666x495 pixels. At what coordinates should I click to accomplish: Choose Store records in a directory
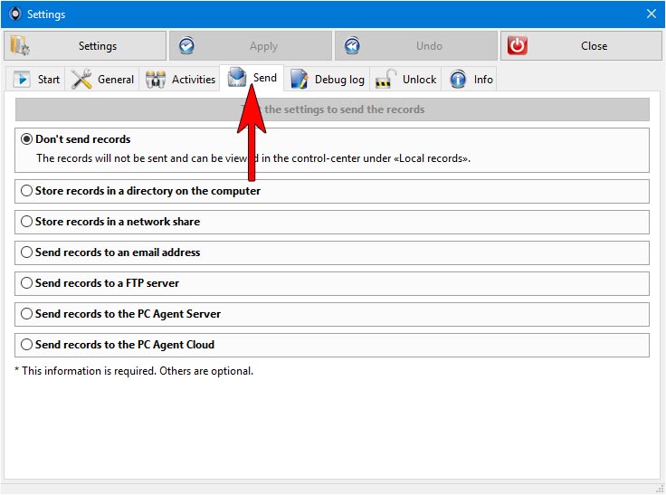tap(27, 191)
